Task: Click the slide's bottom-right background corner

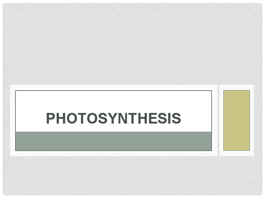Action: (258, 191)
